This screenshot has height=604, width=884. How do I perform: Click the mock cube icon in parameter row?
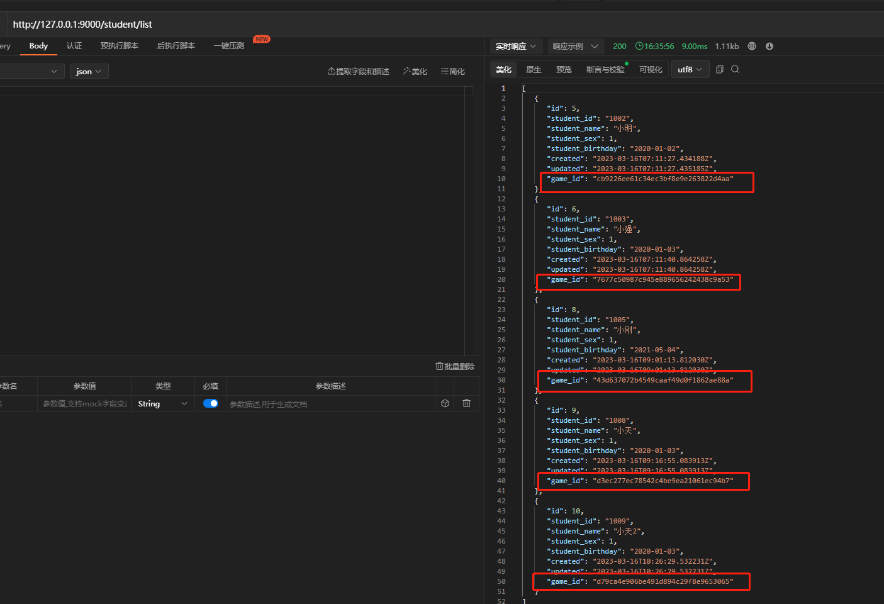click(x=445, y=403)
